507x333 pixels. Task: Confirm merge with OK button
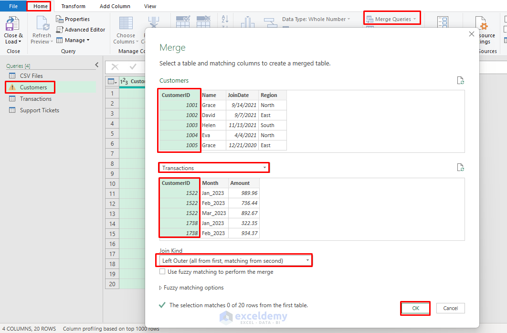click(x=415, y=308)
